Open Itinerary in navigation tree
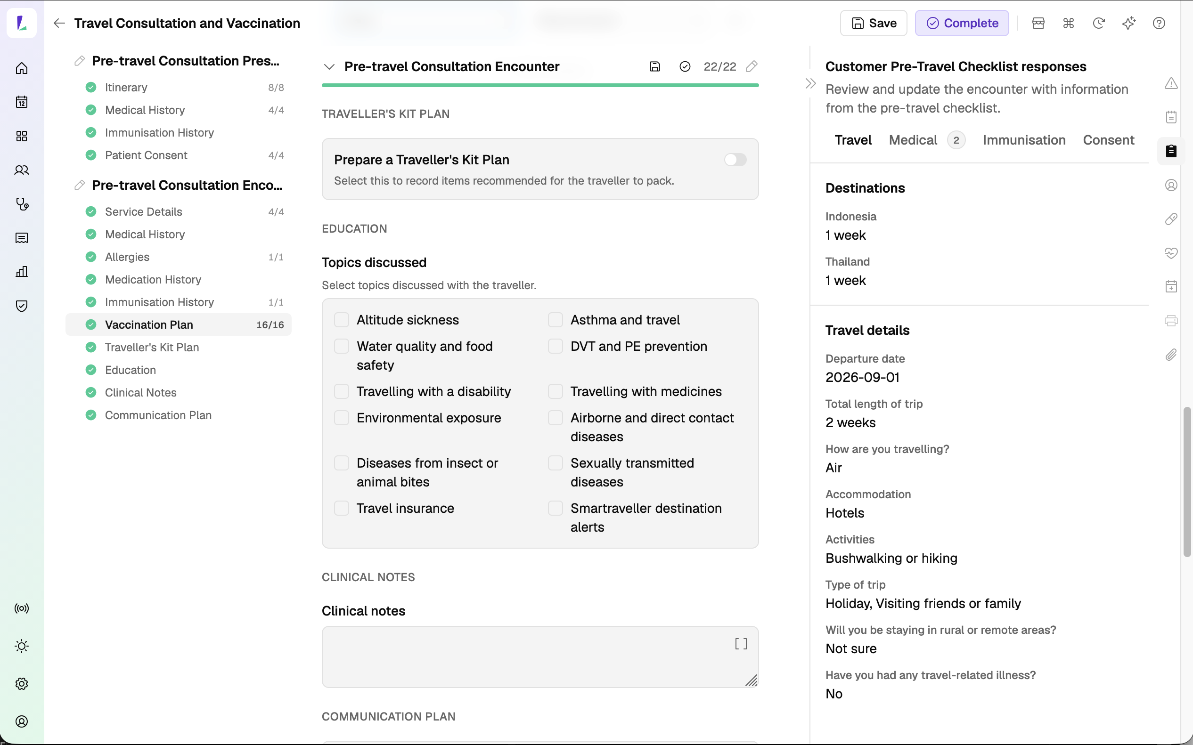Viewport: 1193px width, 745px height. pos(179,87)
